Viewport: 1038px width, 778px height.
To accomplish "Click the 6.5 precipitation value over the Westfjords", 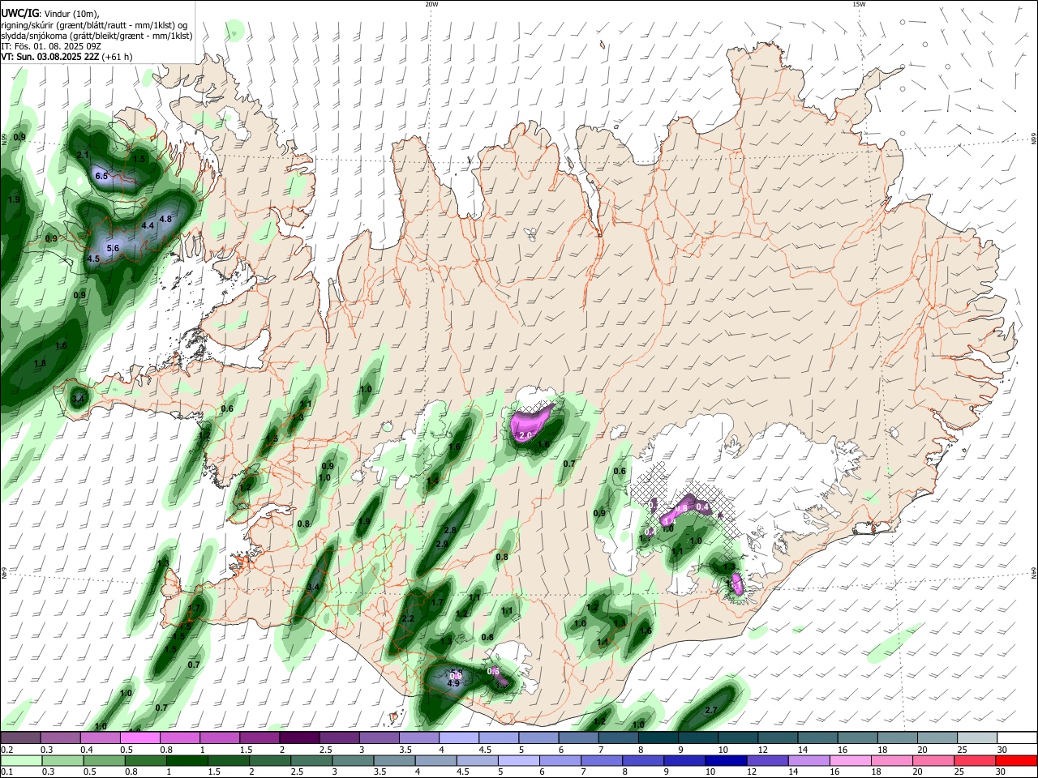I will click(101, 176).
